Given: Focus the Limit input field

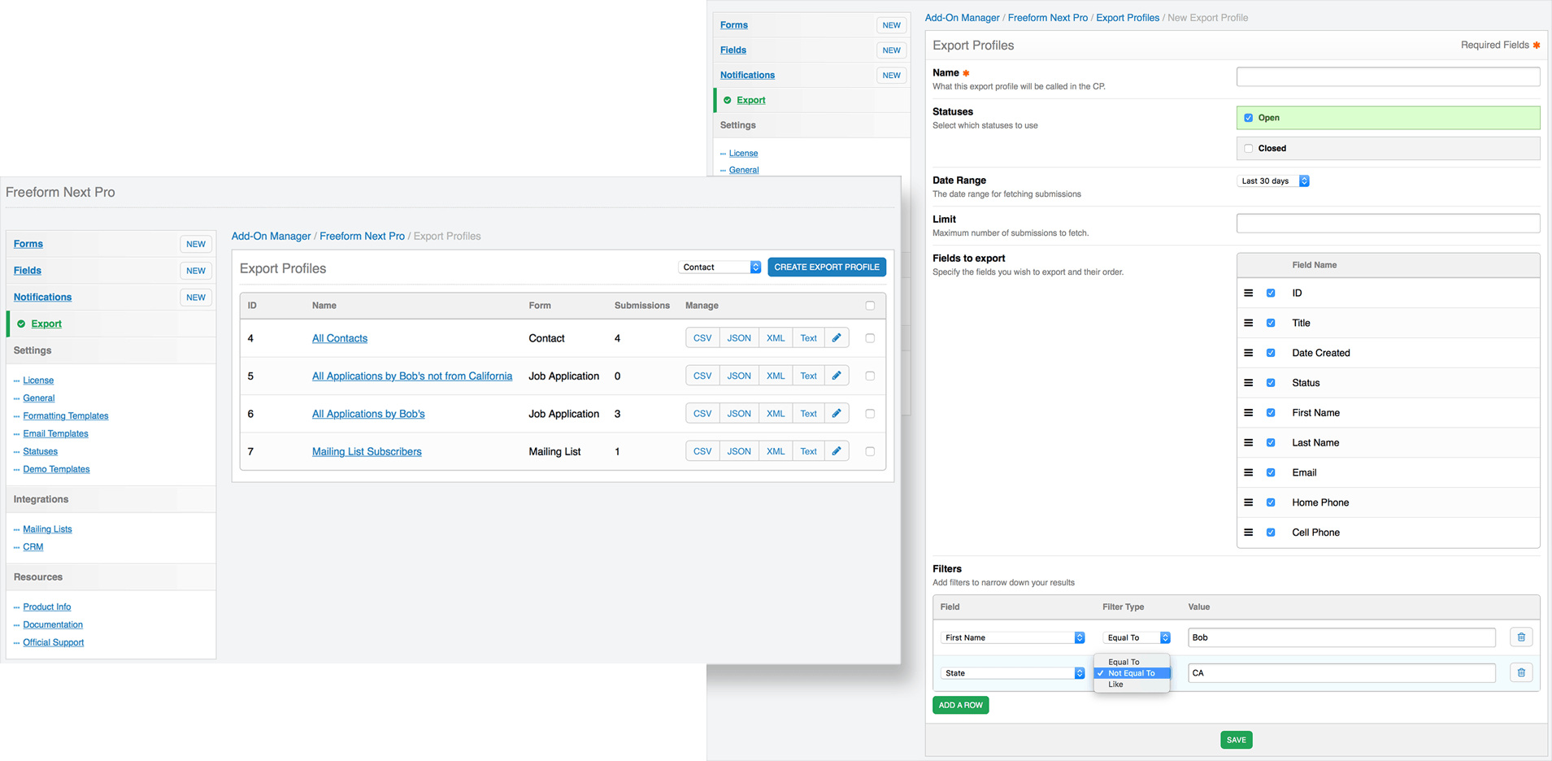Looking at the screenshot, I should coord(1389,223).
